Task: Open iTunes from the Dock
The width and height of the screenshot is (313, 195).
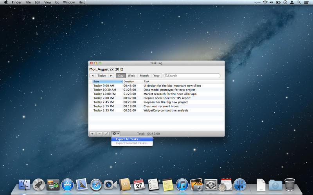Action: coord(182,184)
